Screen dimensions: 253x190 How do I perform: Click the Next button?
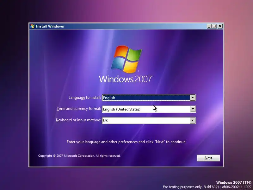coord(208,158)
